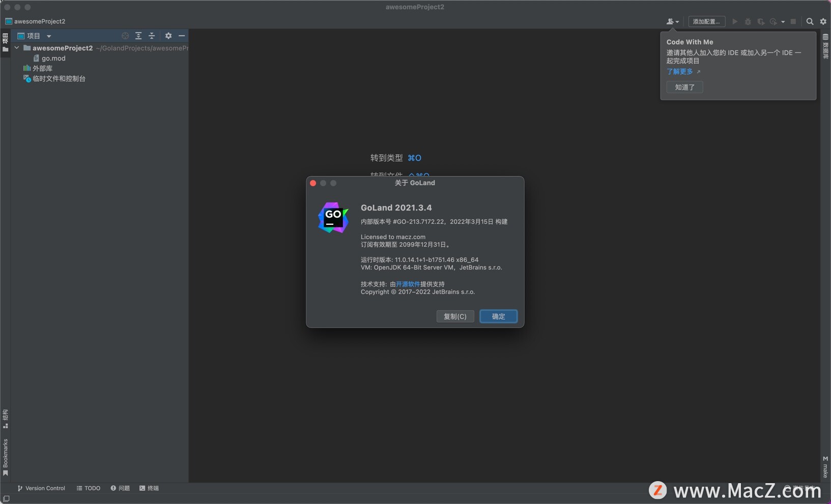Click the tool window quick-access icon in the bottom-left corner

pyautogui.click(x=6, y=499)
